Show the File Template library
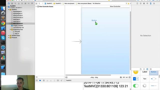The height and width of the screenshot is (90, 160). pos(140,69)
